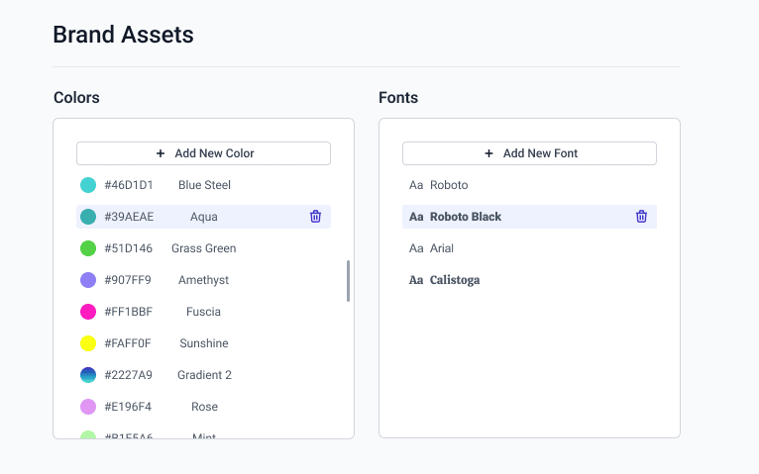Screen dimensions: 759x474
Task: Click the #FF1BBF hex code text
Action: (129, 312)
